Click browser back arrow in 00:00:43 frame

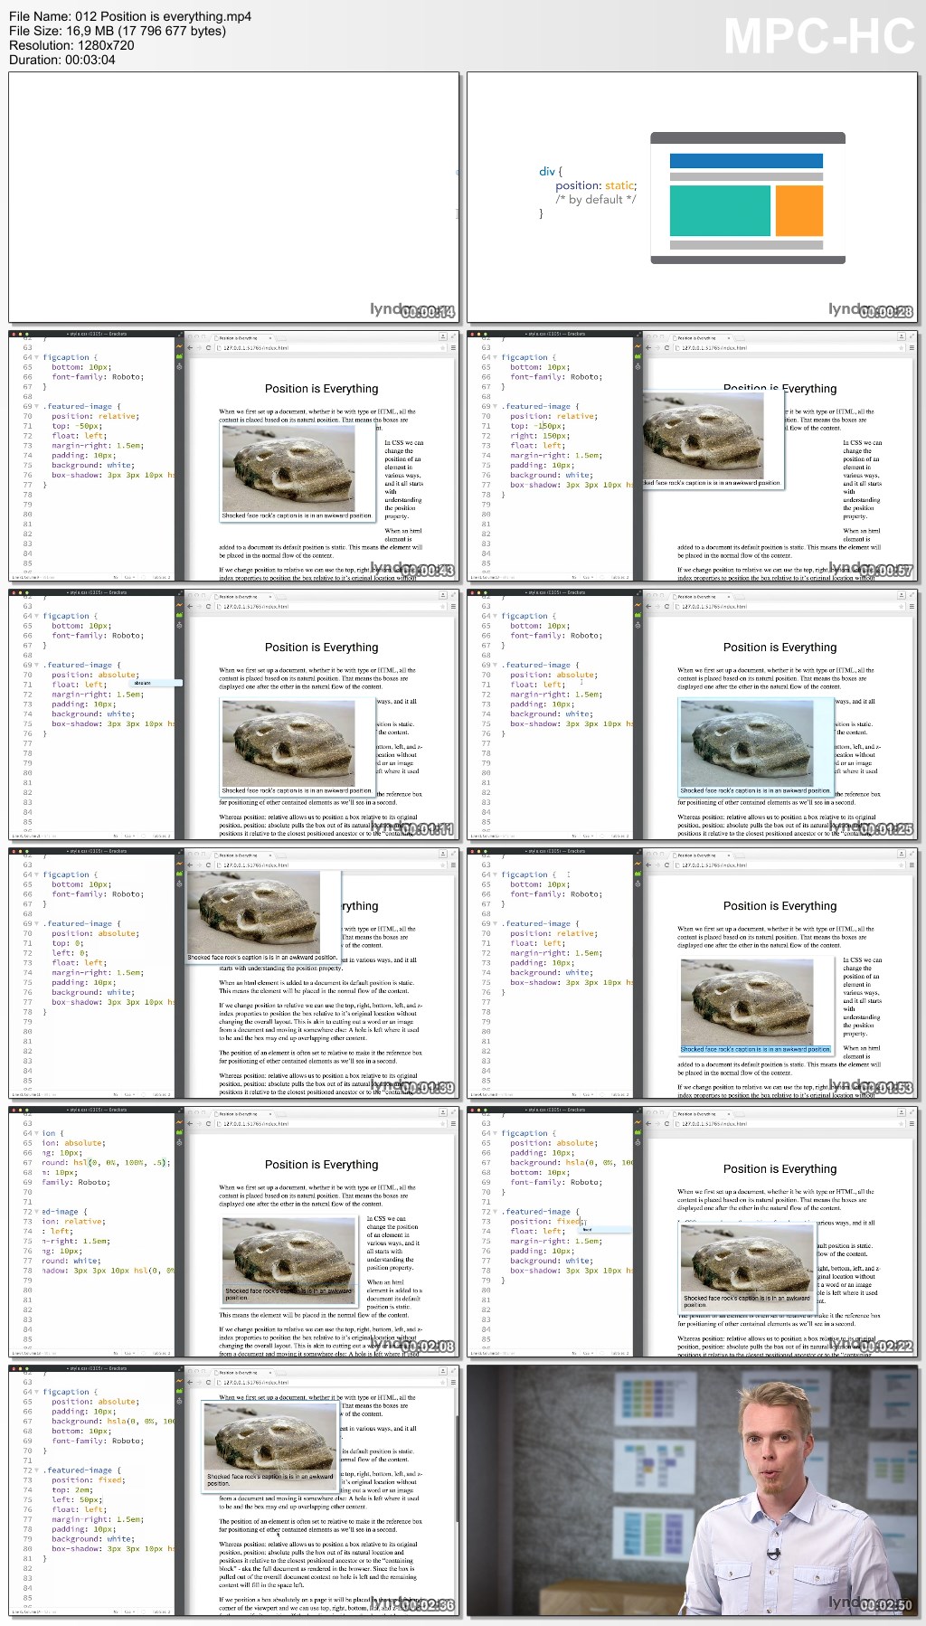(190, 347)
